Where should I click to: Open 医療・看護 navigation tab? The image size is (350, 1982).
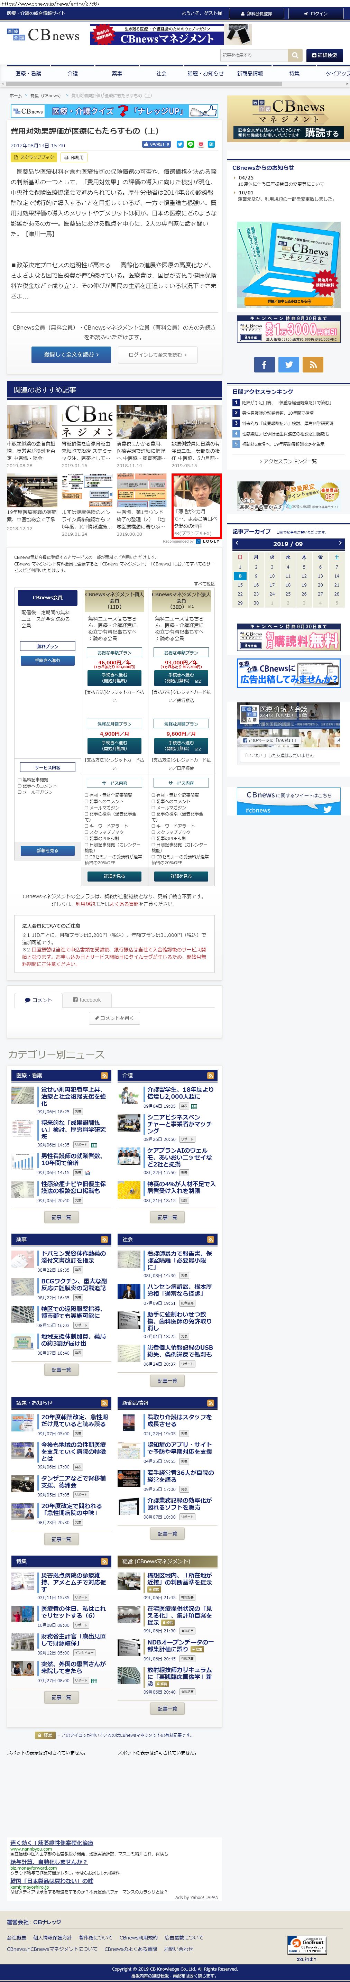28,74
